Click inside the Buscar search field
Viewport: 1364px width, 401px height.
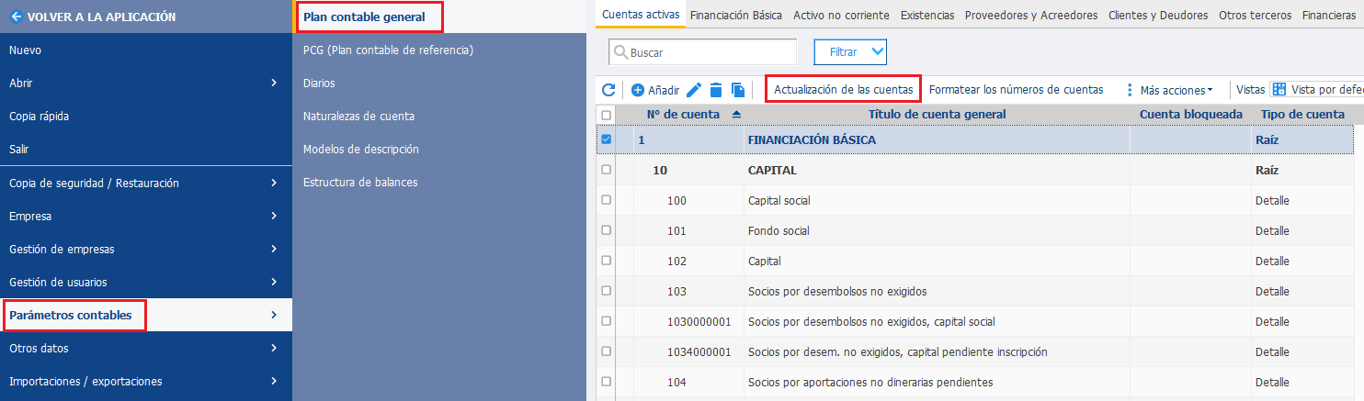[x=703, y=52]
